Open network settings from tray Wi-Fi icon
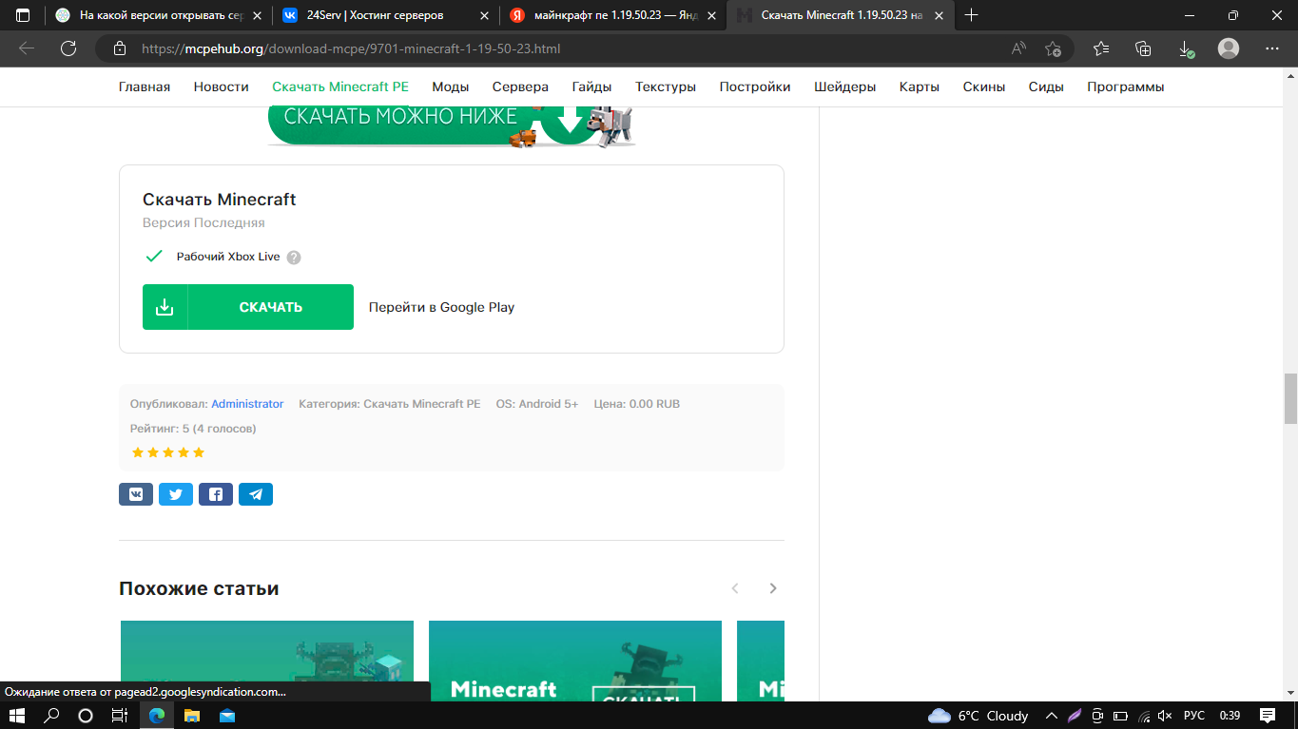The width and height of the screenshot is (1298, 729). coord(1144,716)
